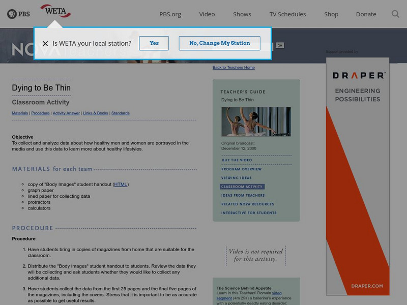Open the Standards link
The image size is (407, 305).
tap(121, 113)
